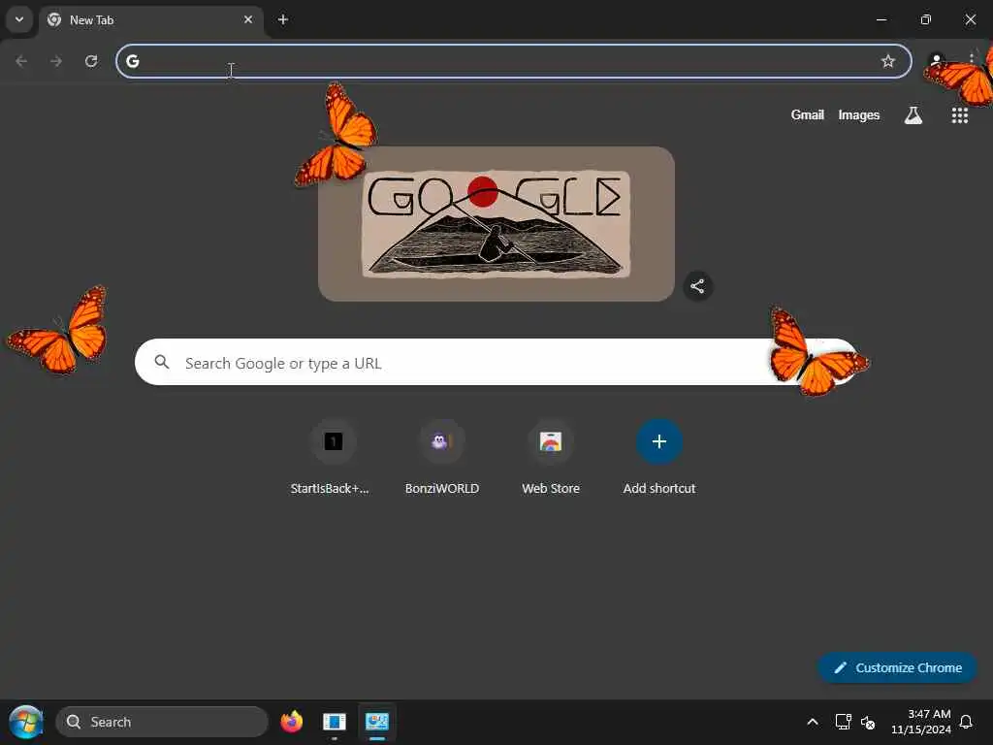Image resolution: width=993 pixels, height=745 pixels.
Task: Reload the page
Action: click(x=91, y=61)
